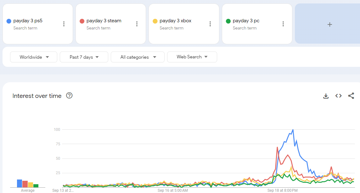Screen dimensions: 360x193
Task: Click the blue dot for payday 3 ps5
Action: (x=9, y=21)
